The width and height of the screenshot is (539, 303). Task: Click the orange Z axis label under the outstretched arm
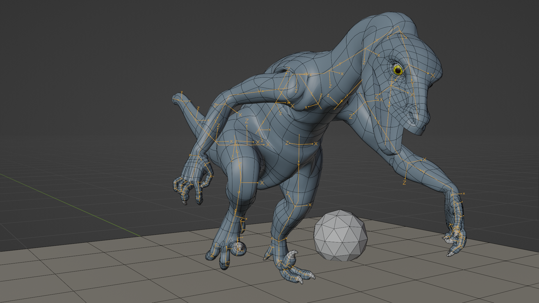[404, 183]
